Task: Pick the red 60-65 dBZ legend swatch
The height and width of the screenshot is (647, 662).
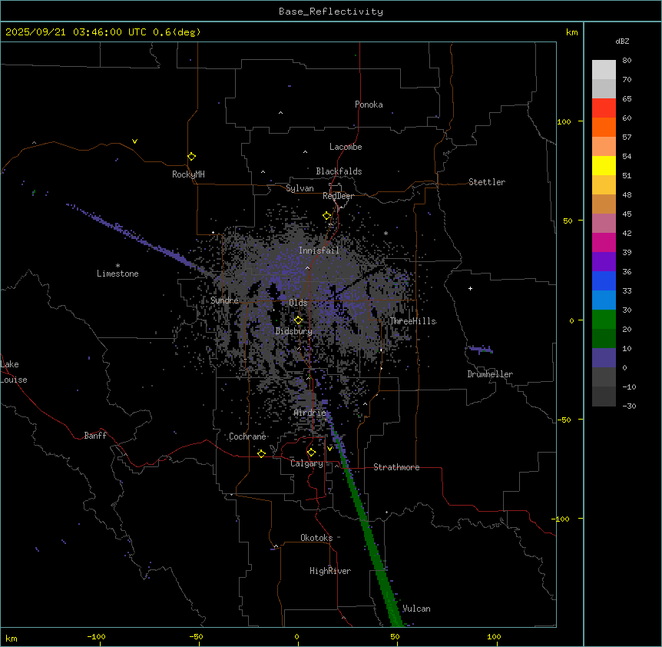Action: (x=604, y=108)
